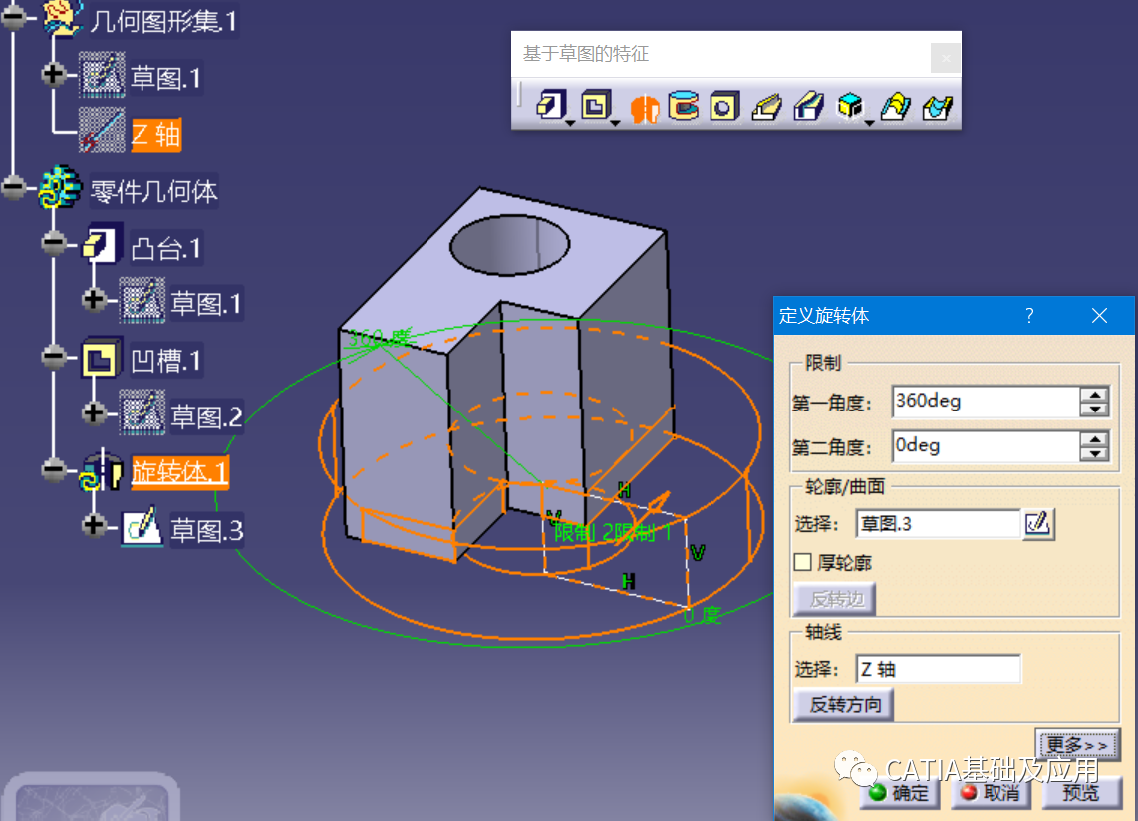This screenshot has height=821, width=1138.
Task: Select the Hole tool icon
Action: pyautogui.click(x=724, y=107)
